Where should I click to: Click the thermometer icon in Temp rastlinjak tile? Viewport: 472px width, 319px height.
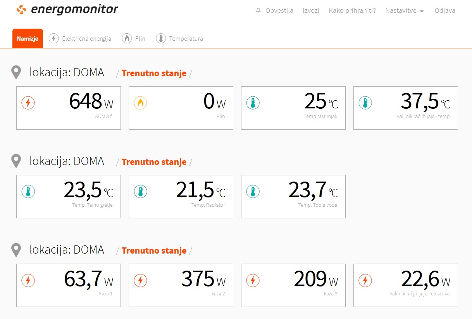click(253, 103)
